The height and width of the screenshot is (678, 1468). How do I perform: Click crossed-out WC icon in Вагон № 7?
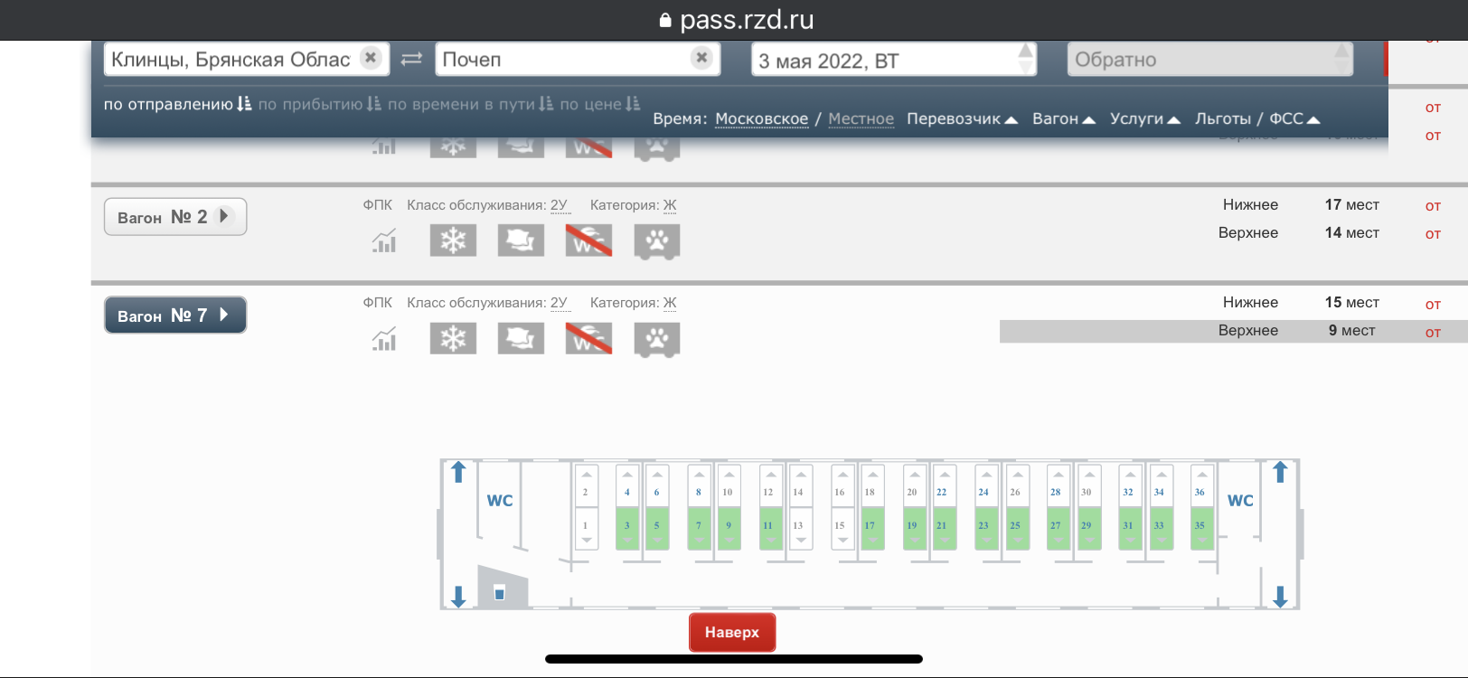pyautogui.click(x=588, y=339)
